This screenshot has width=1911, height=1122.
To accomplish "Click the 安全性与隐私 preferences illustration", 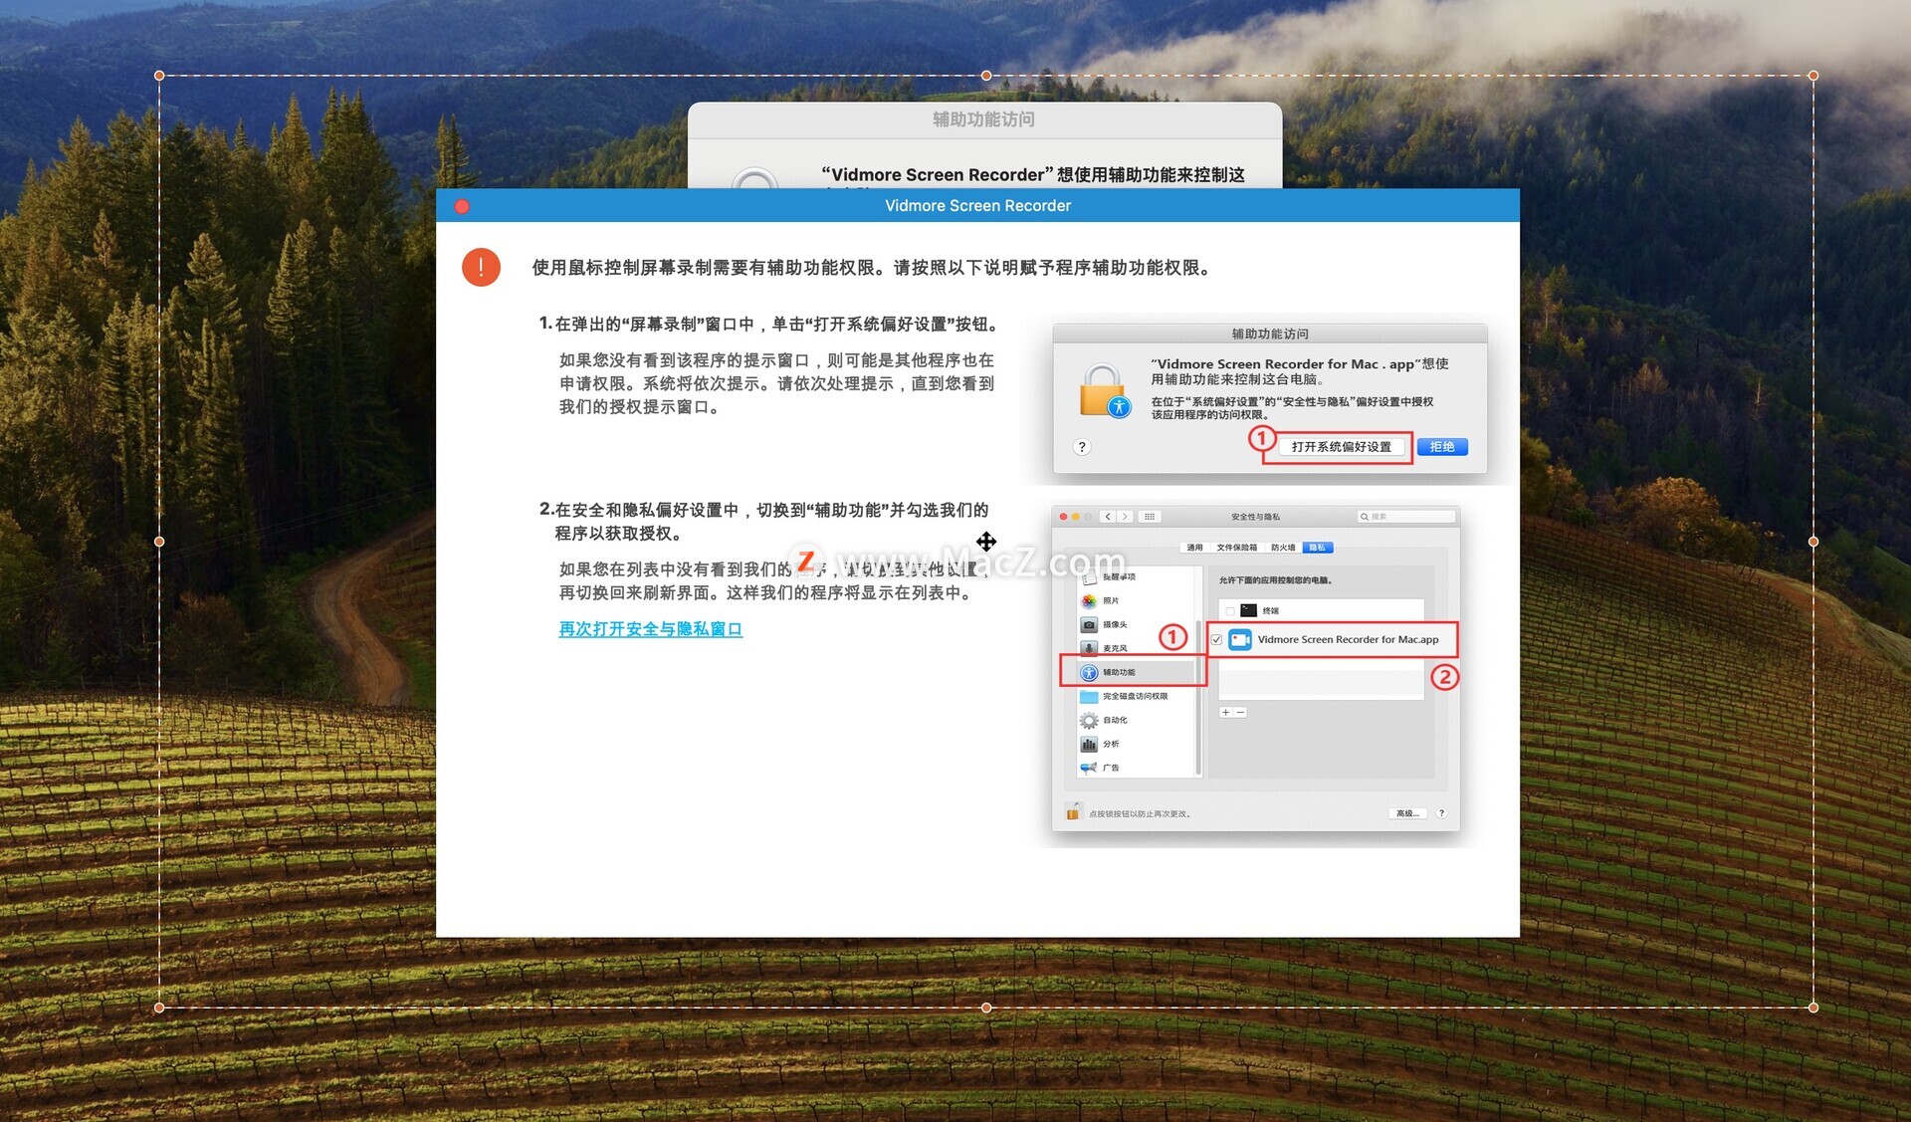I will (1256, 668).
